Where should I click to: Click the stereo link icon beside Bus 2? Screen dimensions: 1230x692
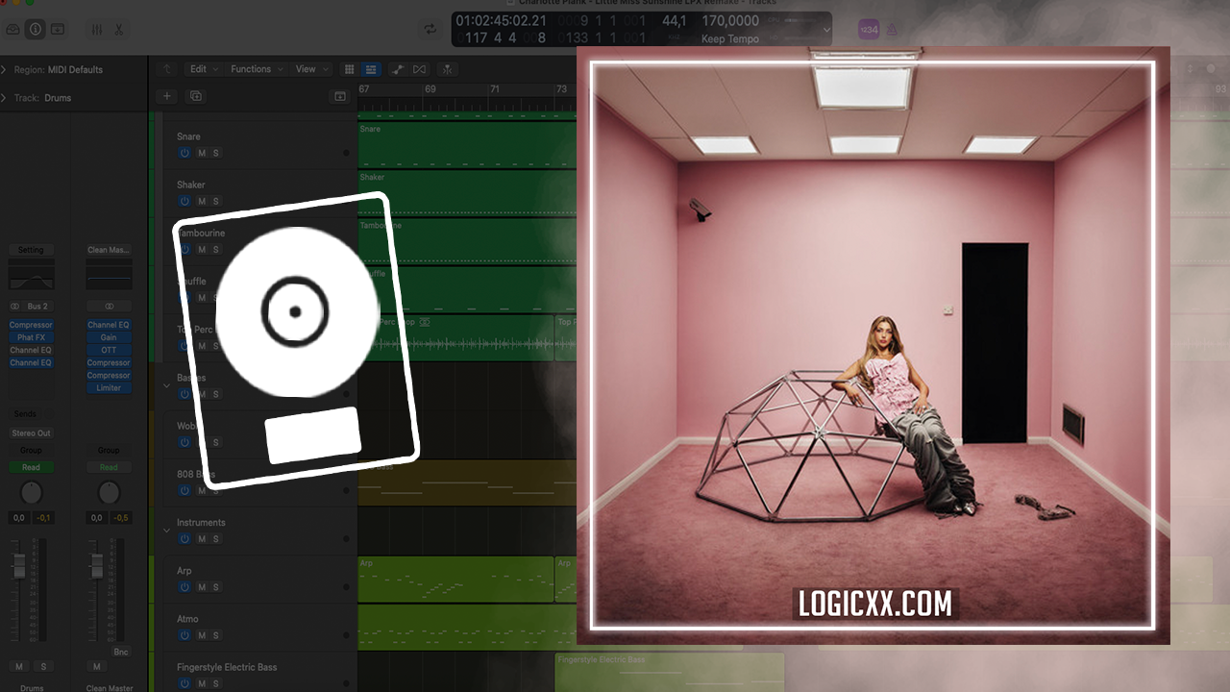pyautogui.click(x=15, y=306)
